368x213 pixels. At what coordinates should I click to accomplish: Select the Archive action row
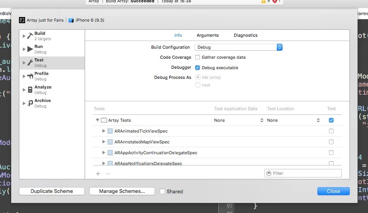pyautogui.click(x=52, y=103)
